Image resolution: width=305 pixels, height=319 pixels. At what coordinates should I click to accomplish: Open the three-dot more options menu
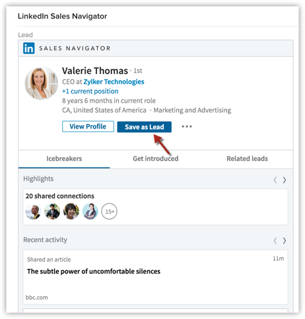187,127
